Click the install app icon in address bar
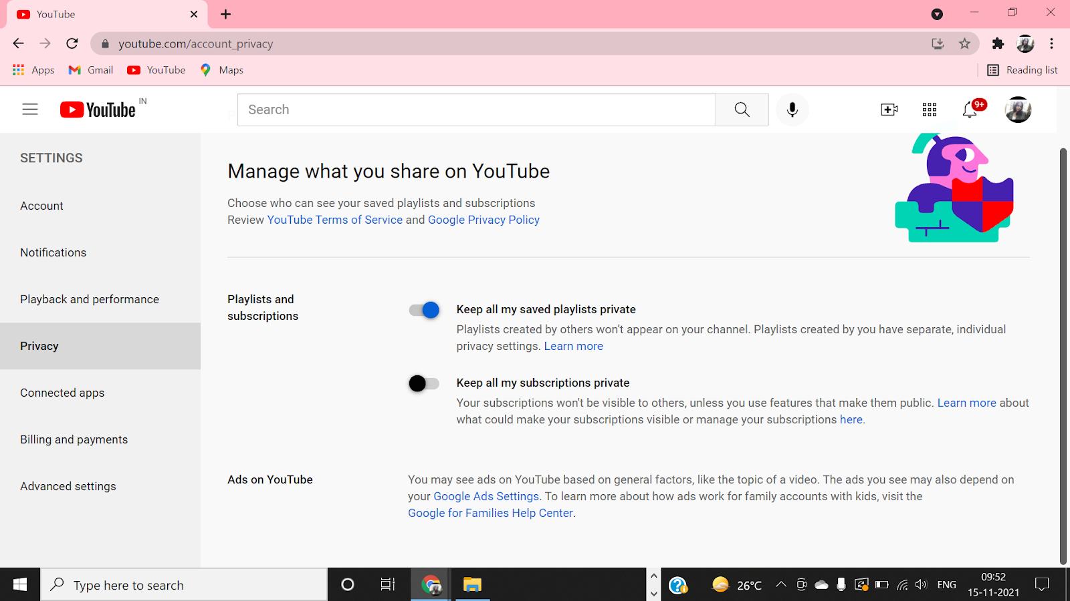Image resolution: width=1070 pixels, height=601 pixels. (938, 43)
